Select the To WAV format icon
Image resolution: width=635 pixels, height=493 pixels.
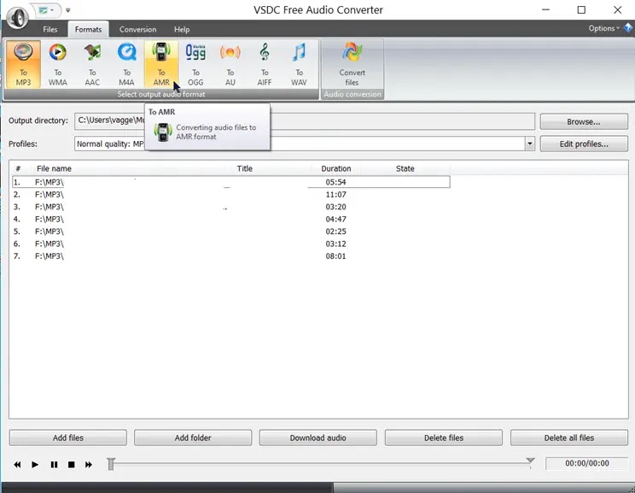299,64
